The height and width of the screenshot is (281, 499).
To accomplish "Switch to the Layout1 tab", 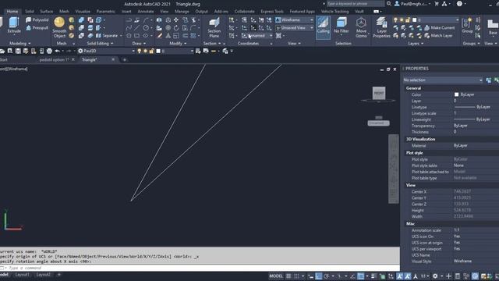I will 22,275.
